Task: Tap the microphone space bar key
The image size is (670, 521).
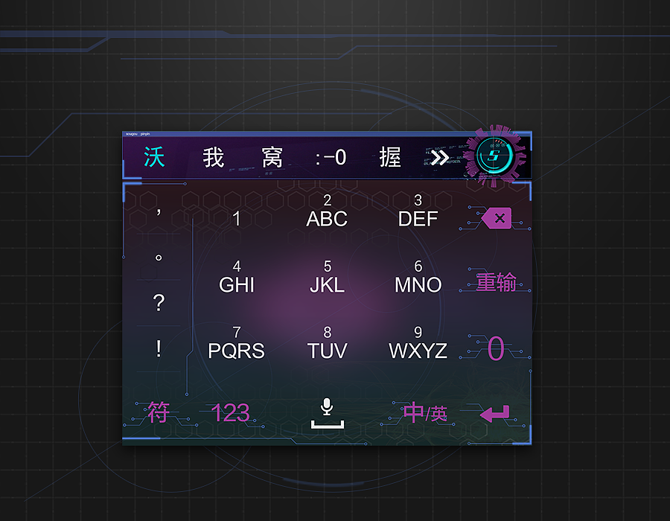Action: pos(328,413)
